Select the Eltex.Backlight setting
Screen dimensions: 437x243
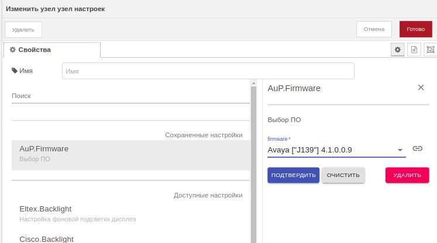(130, 213)
